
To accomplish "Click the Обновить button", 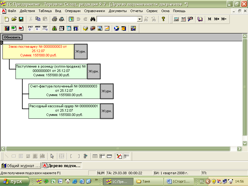I will coord(12,37).
